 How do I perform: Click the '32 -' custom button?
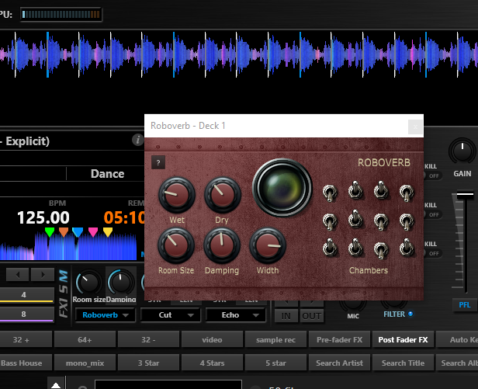point(148,339)
